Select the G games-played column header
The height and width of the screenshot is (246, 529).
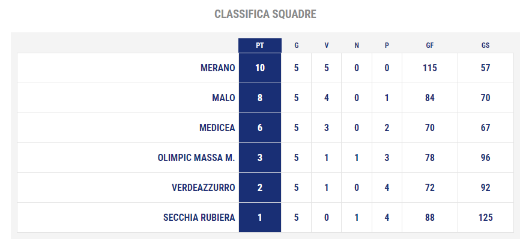coord(296,45)
